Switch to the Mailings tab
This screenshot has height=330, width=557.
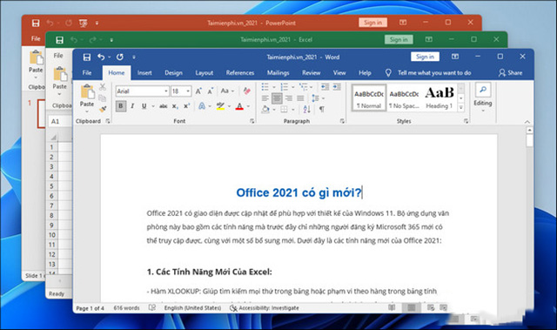click(x=278, y=73)
